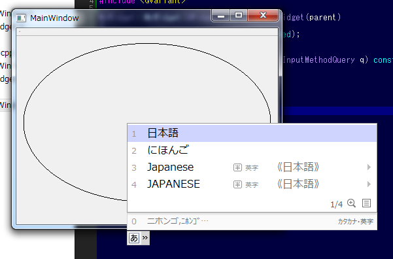393x259 pixels.
Task: Select option 0 ニホンゴ katakana conversion
Action: pyautogui.click(x=252, y=221)
